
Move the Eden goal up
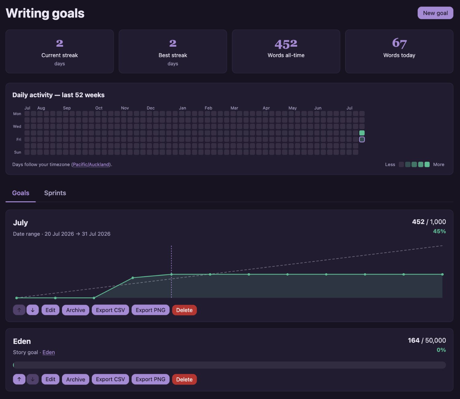pyautogui.click(x=19, y=379)
